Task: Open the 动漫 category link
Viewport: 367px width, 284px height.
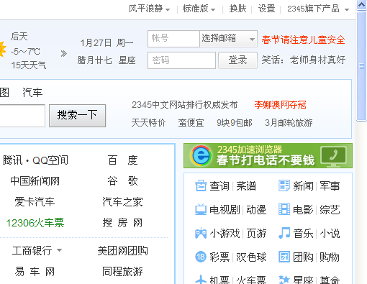Action: pos(256,210)
